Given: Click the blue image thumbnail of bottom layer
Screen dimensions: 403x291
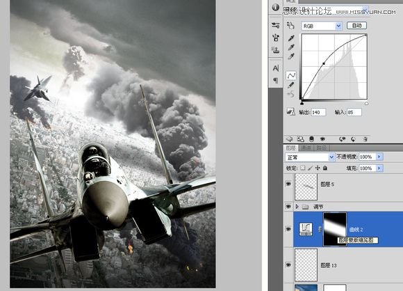Looking at the screenshot, I should 306,288.
